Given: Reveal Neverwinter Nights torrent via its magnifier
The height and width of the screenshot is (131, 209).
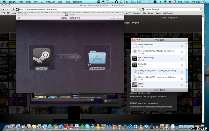Looking at the screenshot, I should [182, 52].
